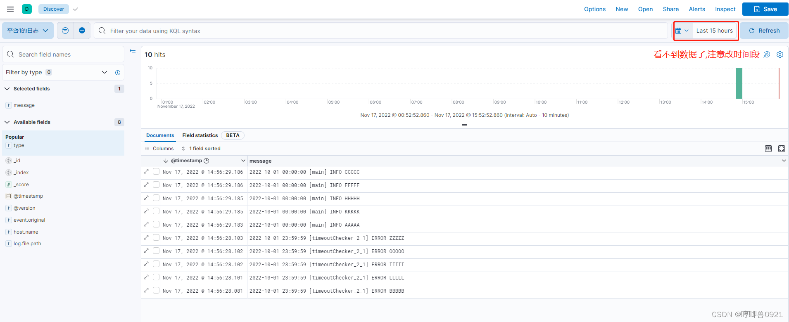The height and width of the screenshot is (322, 789).
Task: Expand document row ERROR ZZZZZ
Action: (146, 237)
